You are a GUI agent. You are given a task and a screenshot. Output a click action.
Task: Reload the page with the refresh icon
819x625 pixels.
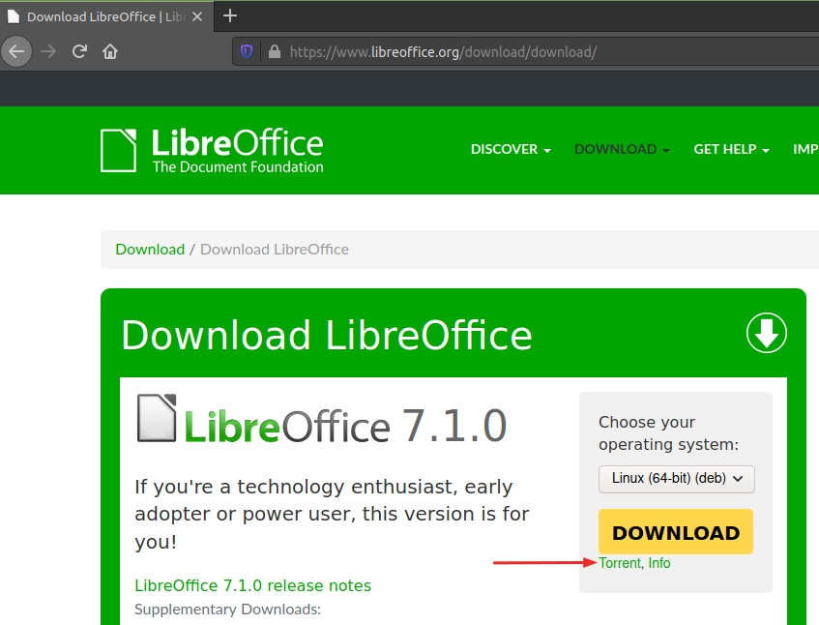click(x=79, y=51)
